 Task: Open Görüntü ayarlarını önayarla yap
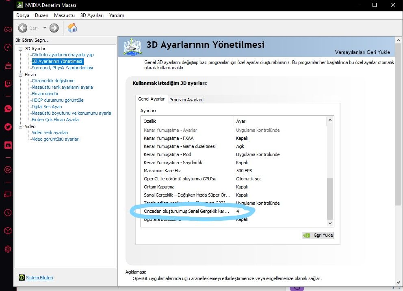pyautogui.click(x=63, y=55)
